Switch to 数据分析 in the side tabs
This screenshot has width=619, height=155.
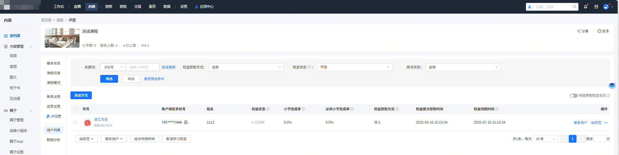click(54, 140)
